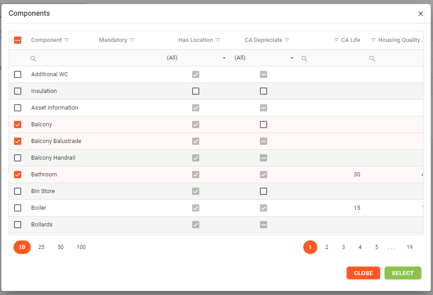Expand the Has Location (All) filter dropdown
The height and width of the screenshot is (295, 433).
[x=224, y=58]
